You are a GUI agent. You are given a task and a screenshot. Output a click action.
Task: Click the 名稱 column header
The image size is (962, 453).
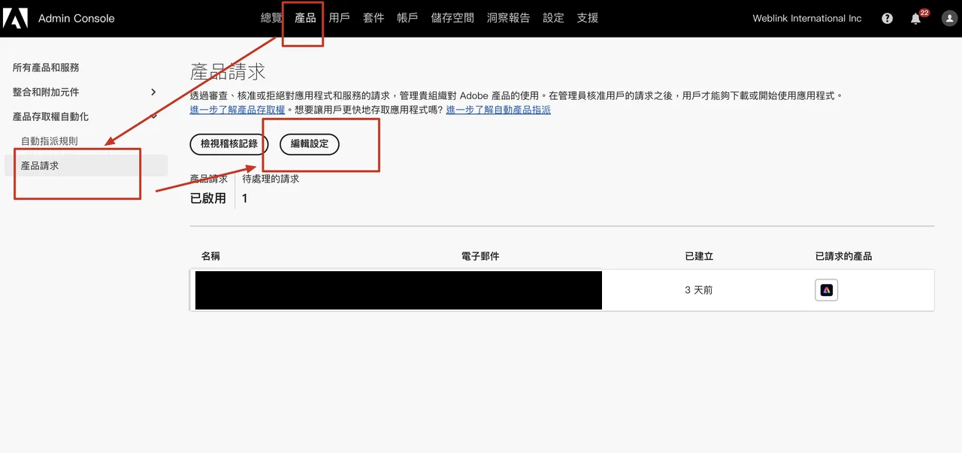210,256
